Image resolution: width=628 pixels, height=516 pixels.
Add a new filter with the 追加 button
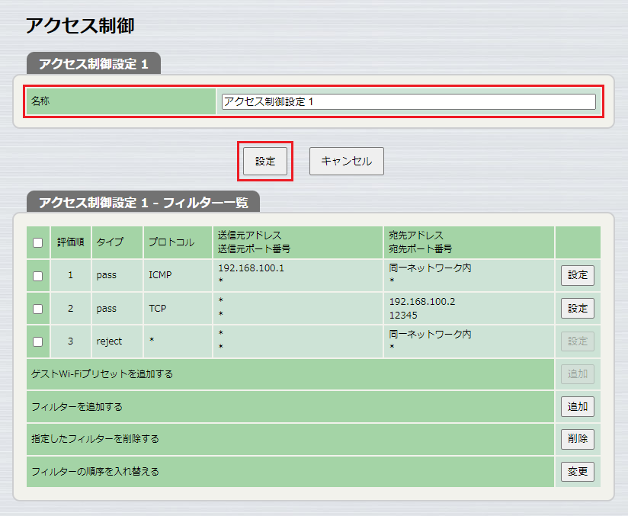(577, 406)
